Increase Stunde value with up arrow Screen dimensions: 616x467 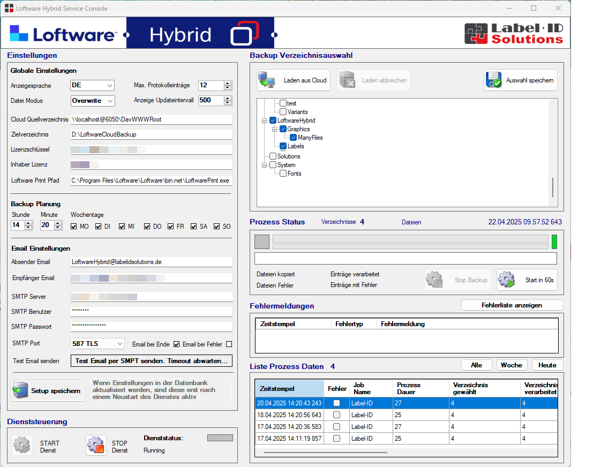(x=28, y=223)
